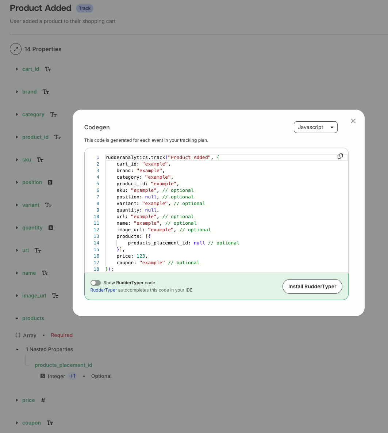Expand the image_url property
388x433 pixels.
pos(17,296)
